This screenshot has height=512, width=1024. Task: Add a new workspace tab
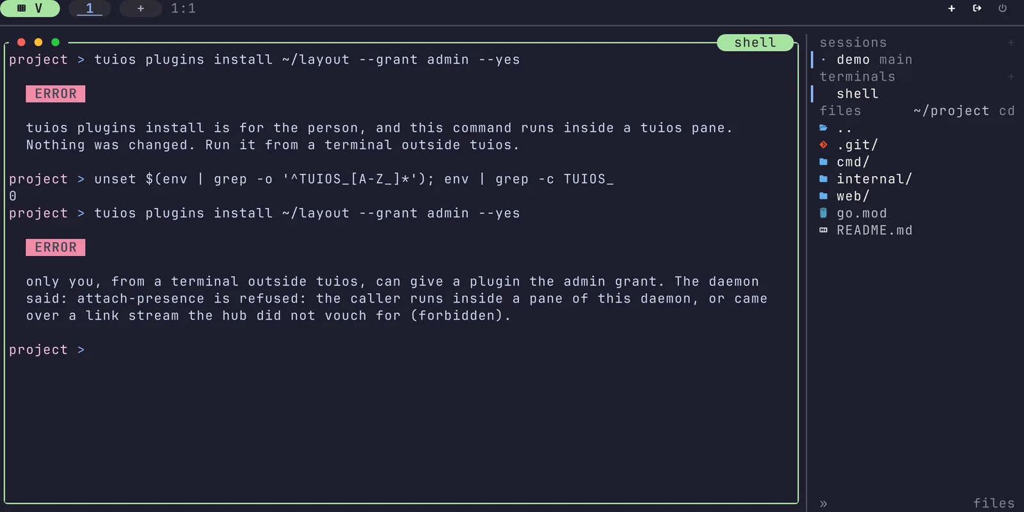[141, 8]
